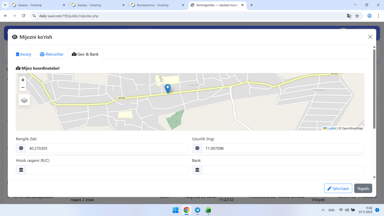Screen dimensions: 384x216
Task: Click the Uzunlik (lng) input field
Action: click(x=283, y=148)
